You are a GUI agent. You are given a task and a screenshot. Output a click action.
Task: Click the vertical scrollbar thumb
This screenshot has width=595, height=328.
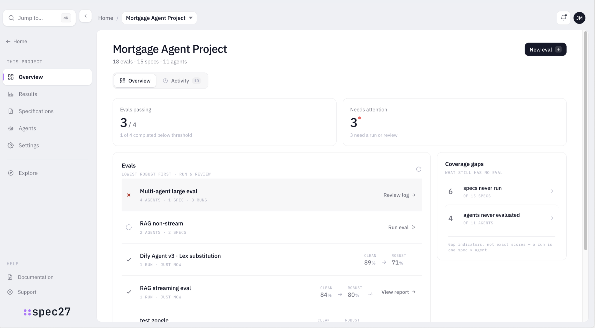pos(585,141)
